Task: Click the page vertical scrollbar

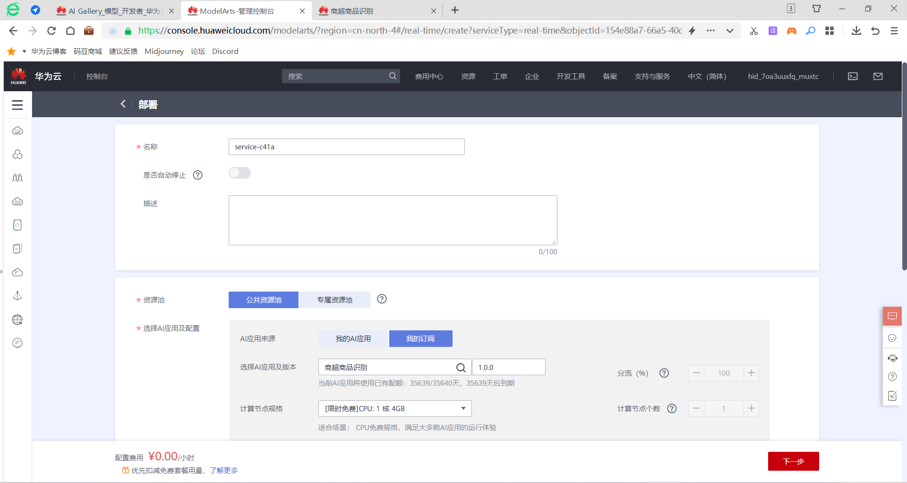Action: tap(904, 166)
